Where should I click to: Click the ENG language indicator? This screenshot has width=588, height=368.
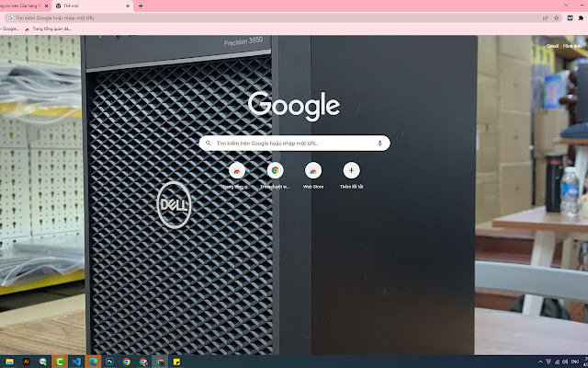click(x=574, y=362)
